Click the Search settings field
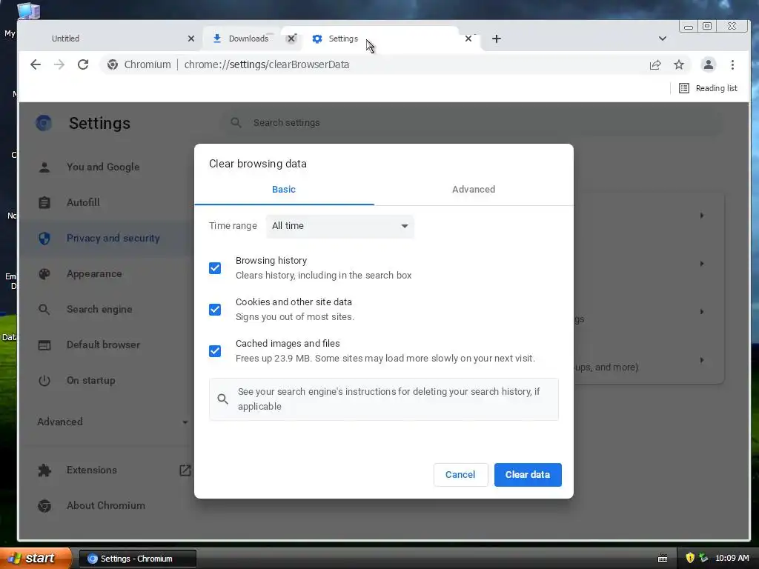Viewport: 759px width, 569px height. (x=472, y=123)
